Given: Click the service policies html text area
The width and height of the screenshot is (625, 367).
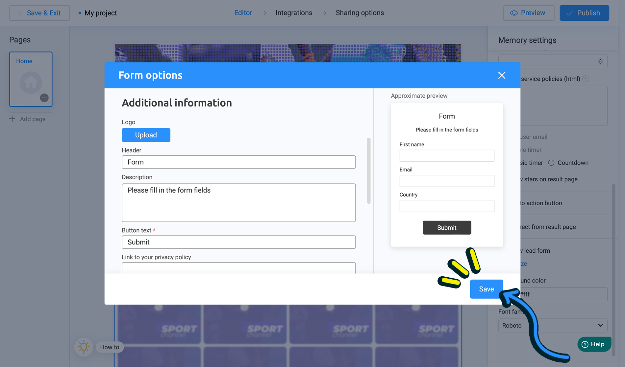Looking at the screenshot, I should tap(564, 106).
